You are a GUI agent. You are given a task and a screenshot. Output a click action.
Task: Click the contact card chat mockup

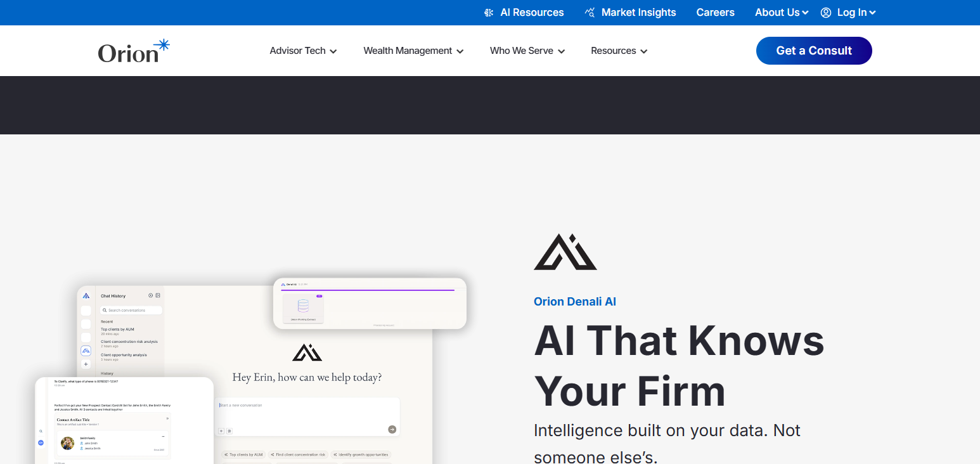coord(124,420)
